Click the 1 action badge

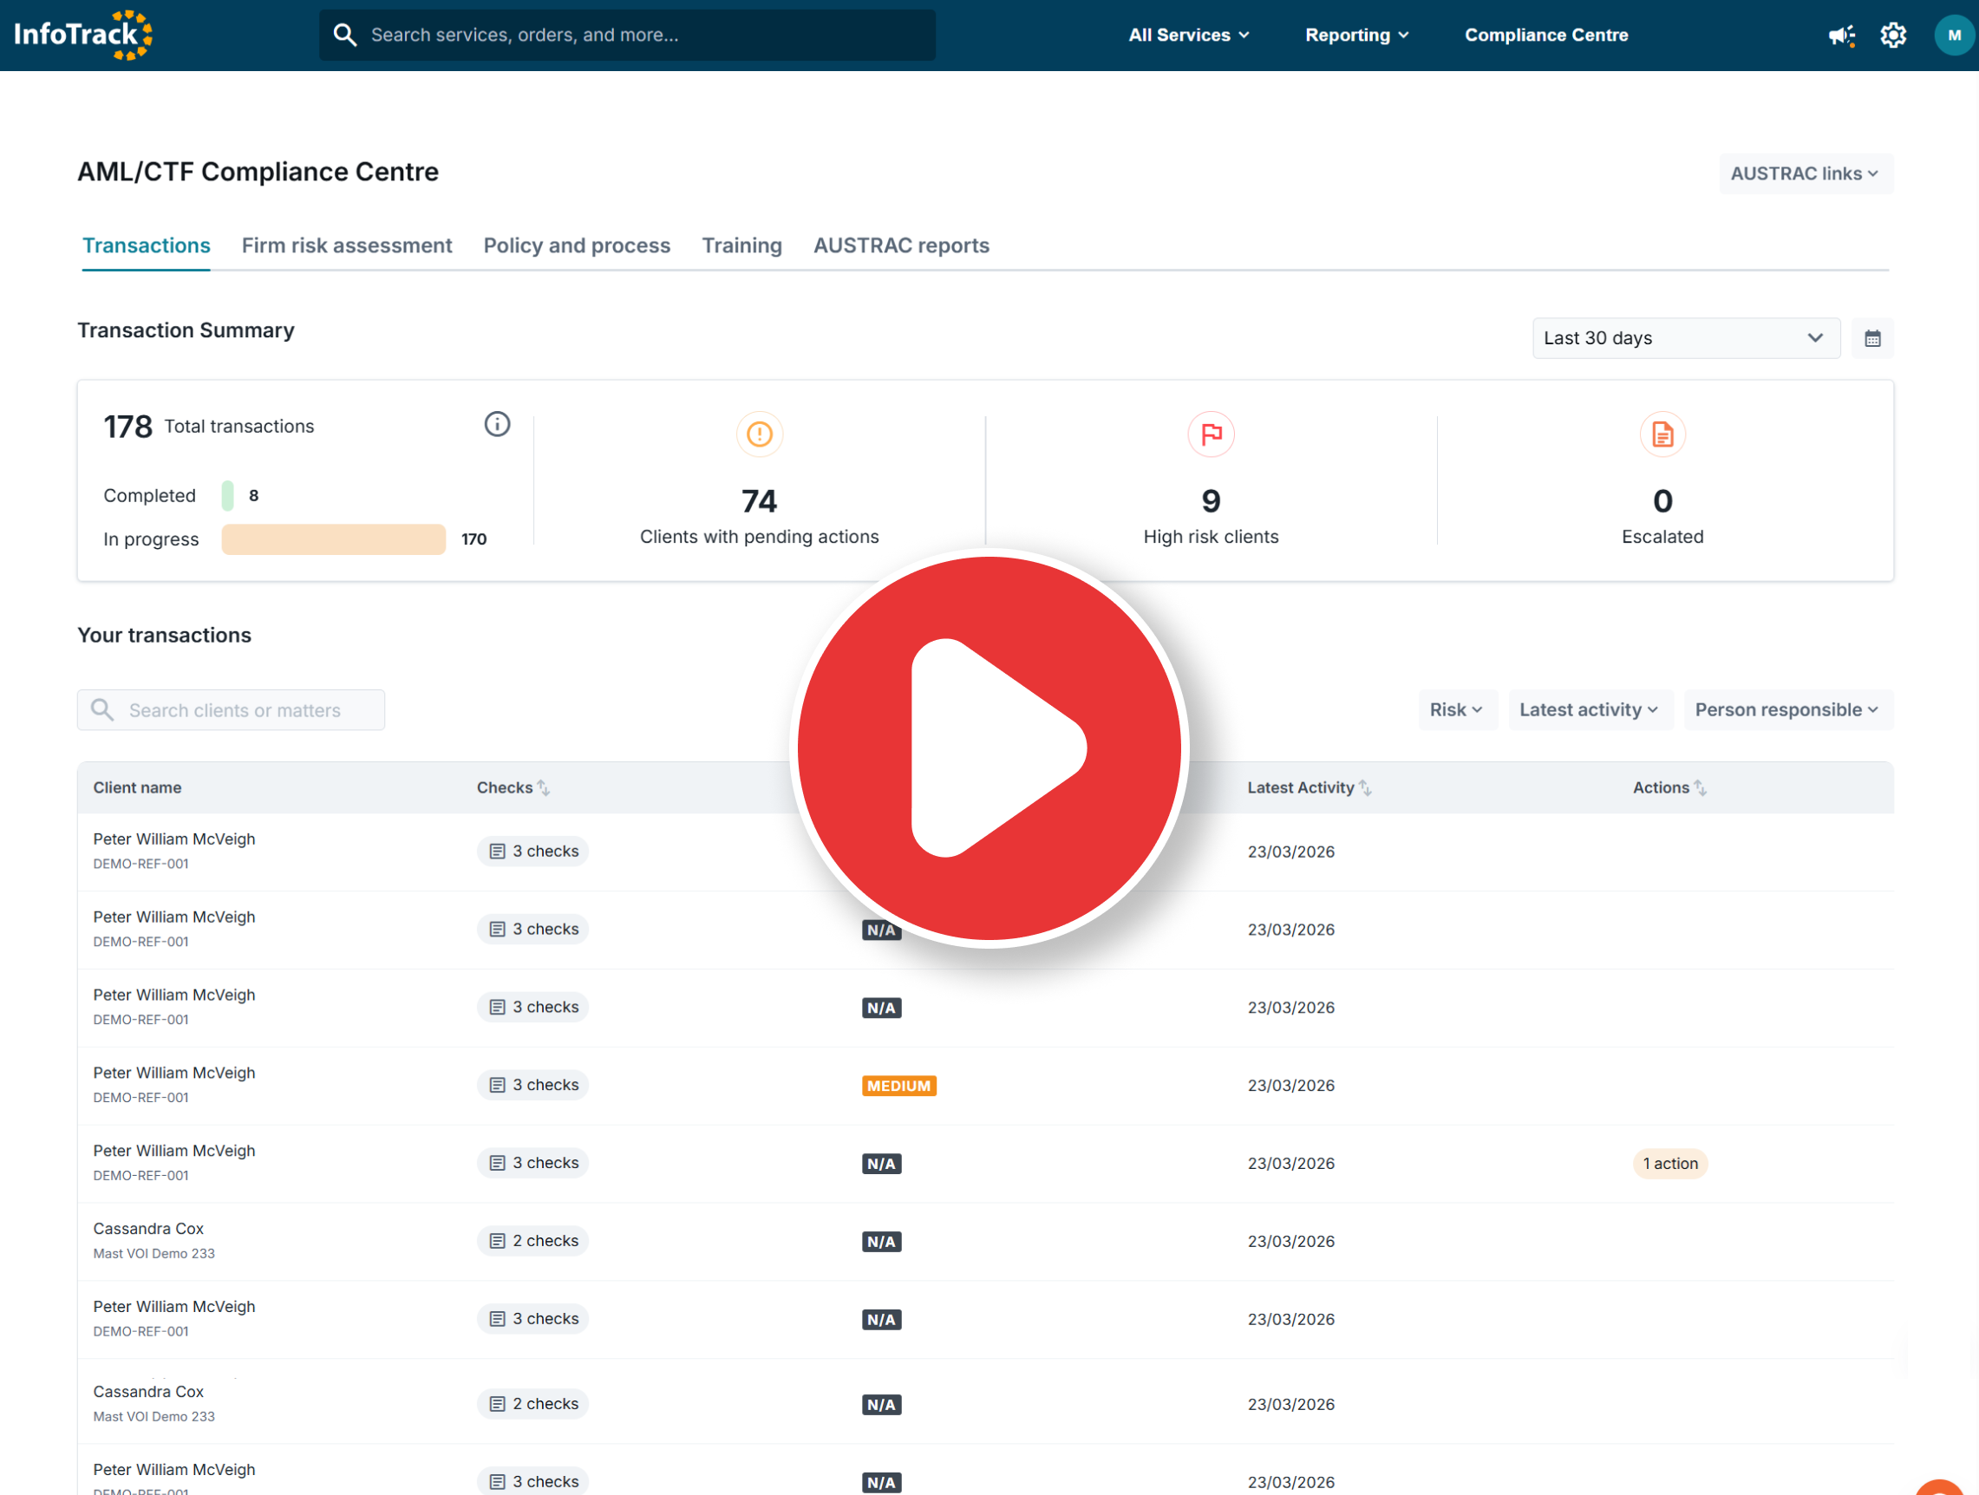(1669, 1164)
